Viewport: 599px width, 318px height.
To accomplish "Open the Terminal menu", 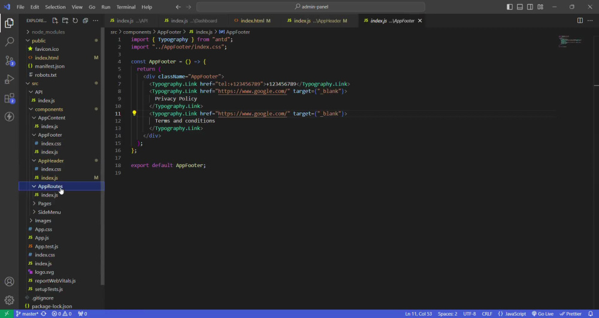I will (126, 7).
